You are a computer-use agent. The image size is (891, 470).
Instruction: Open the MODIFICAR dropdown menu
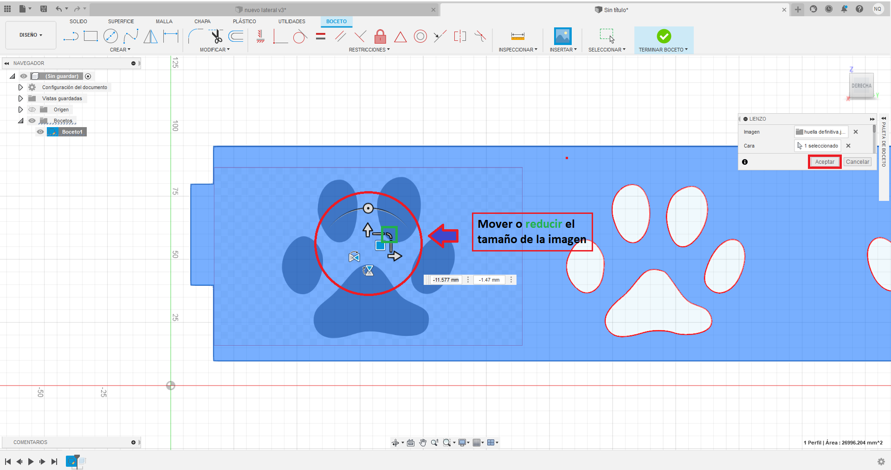click(215, 50)
